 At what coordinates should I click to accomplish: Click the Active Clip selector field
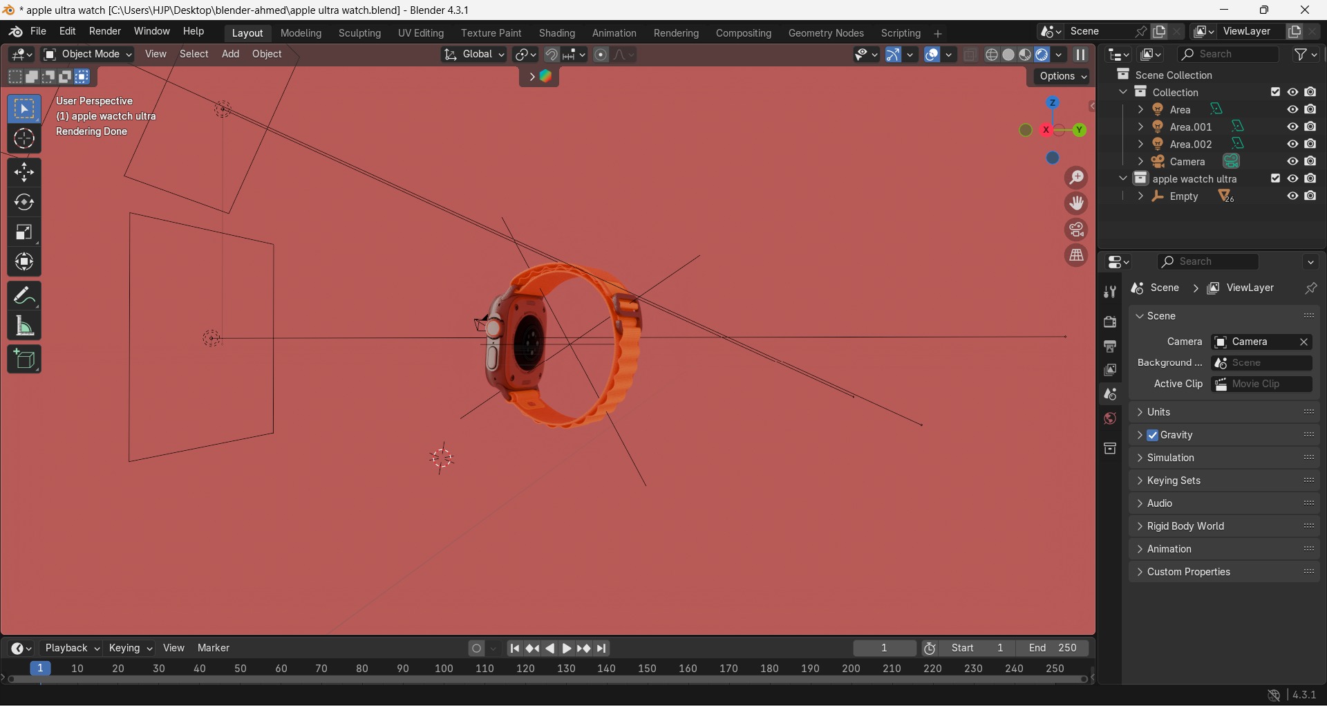(1262, 384)
